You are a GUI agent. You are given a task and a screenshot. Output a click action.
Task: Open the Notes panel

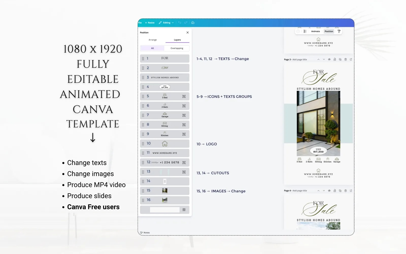point(145,233)
